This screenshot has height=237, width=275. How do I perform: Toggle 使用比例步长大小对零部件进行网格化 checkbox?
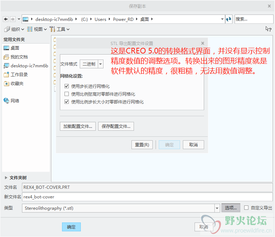(67, 102)
